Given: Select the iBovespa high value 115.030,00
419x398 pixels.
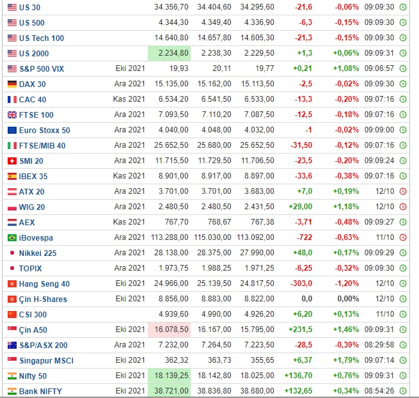Looking at the screenshot, I should (x=212, y=237).
